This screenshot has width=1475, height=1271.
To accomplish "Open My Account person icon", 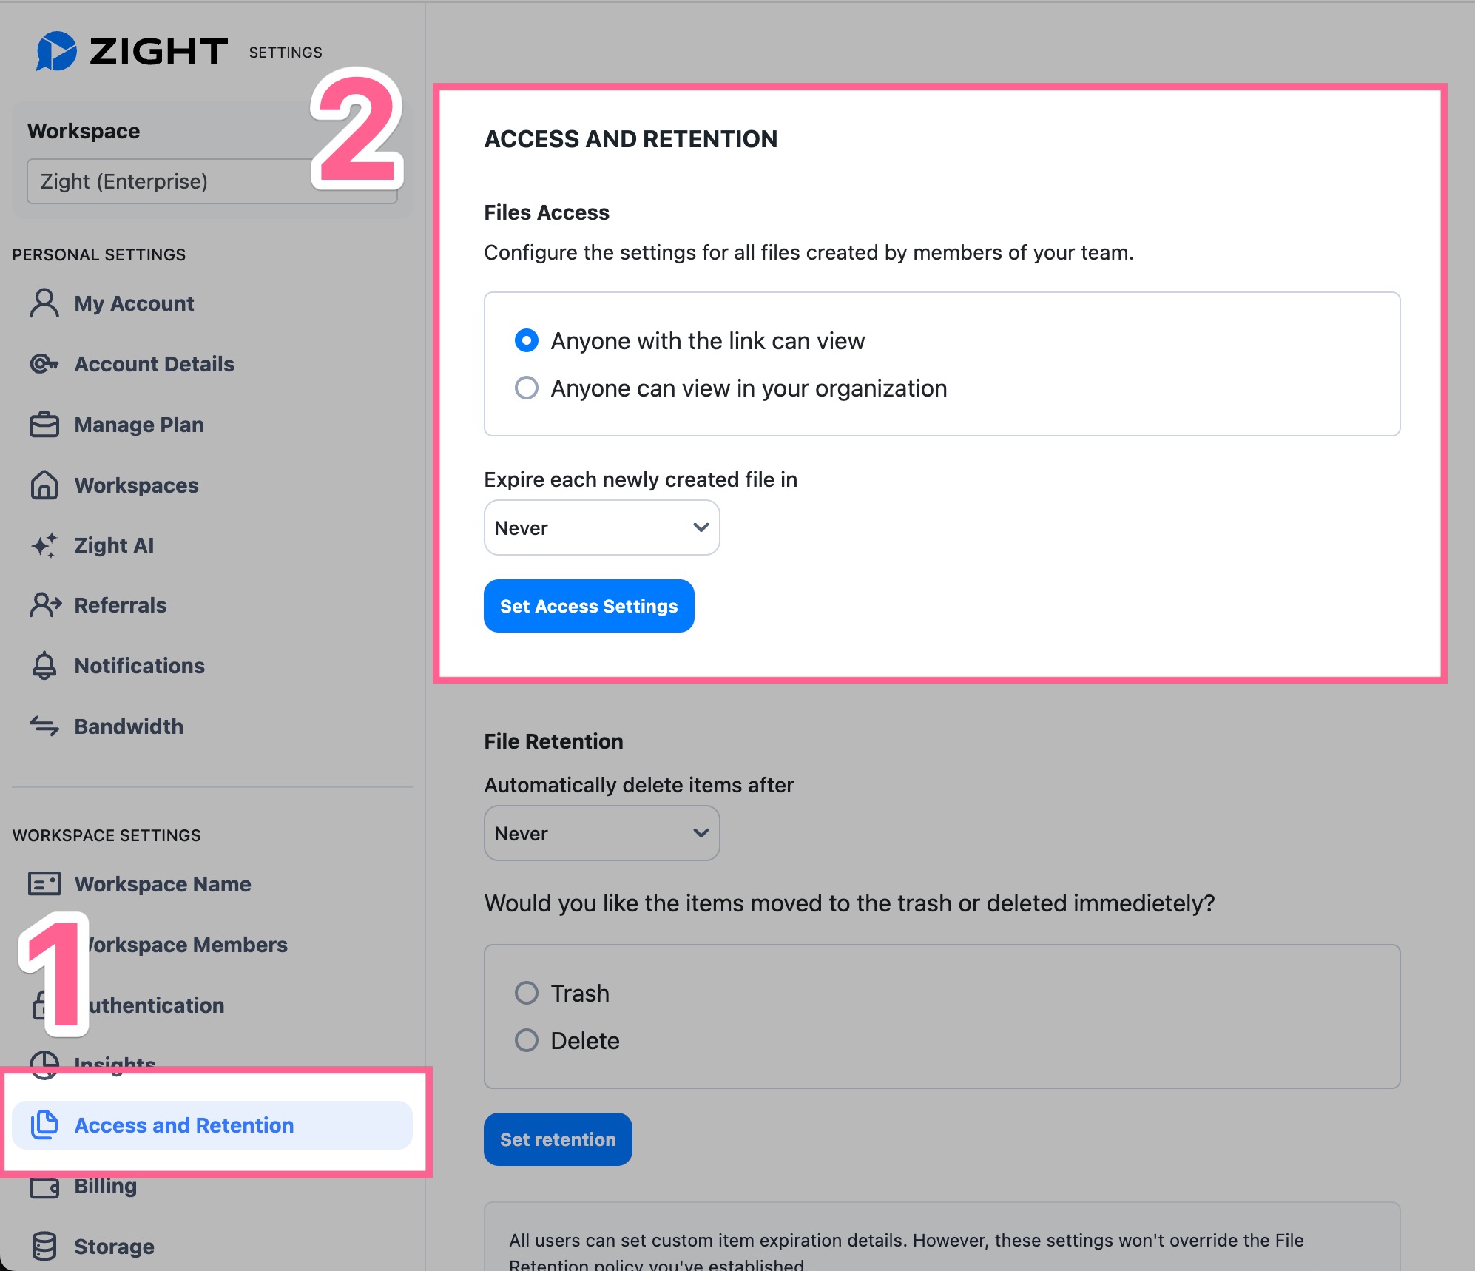I will (x=44, y=303).
